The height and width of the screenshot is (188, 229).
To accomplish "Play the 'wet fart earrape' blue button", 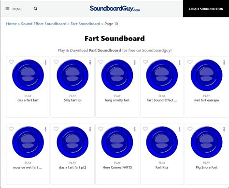I will click(x=207, y=75).
